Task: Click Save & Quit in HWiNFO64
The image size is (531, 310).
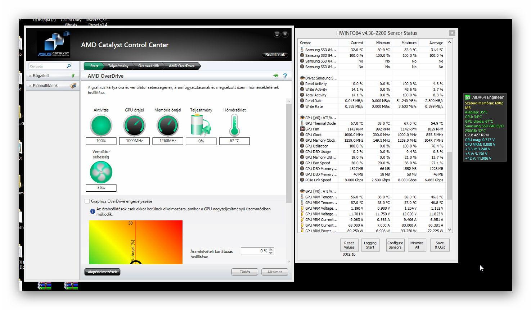Action: pos(440,245)
